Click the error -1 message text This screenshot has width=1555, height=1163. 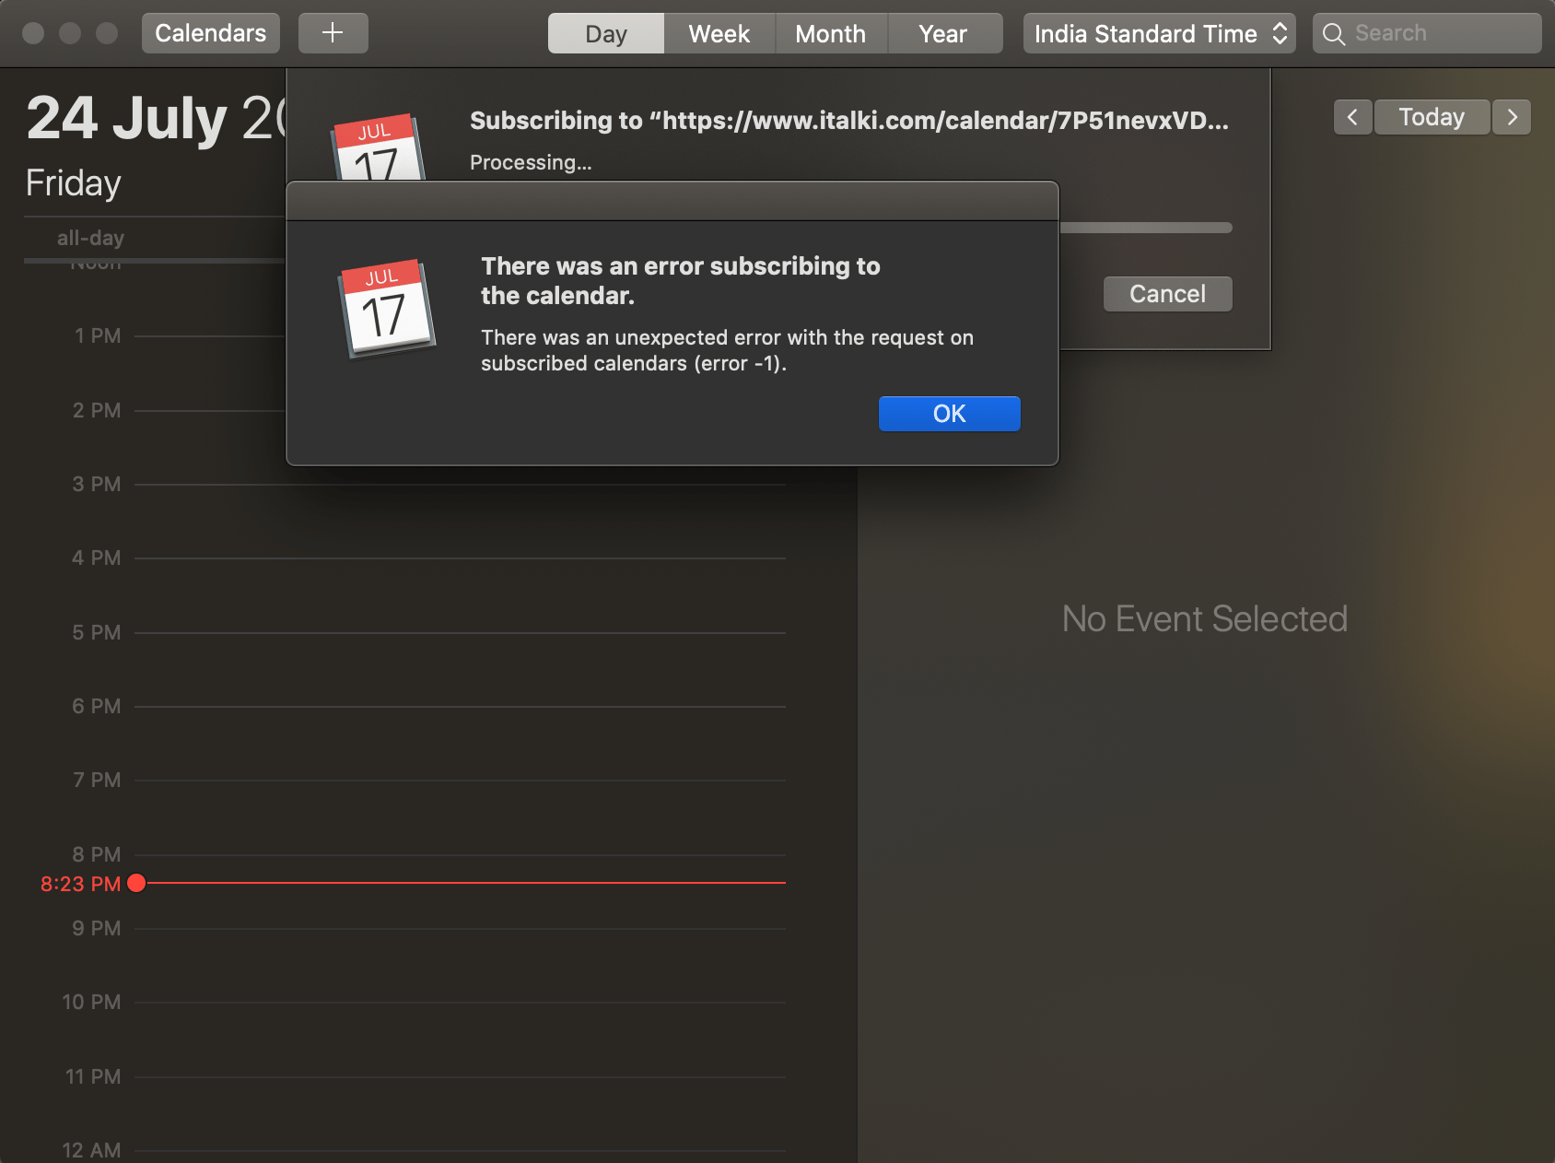click(x=727, y=350)
